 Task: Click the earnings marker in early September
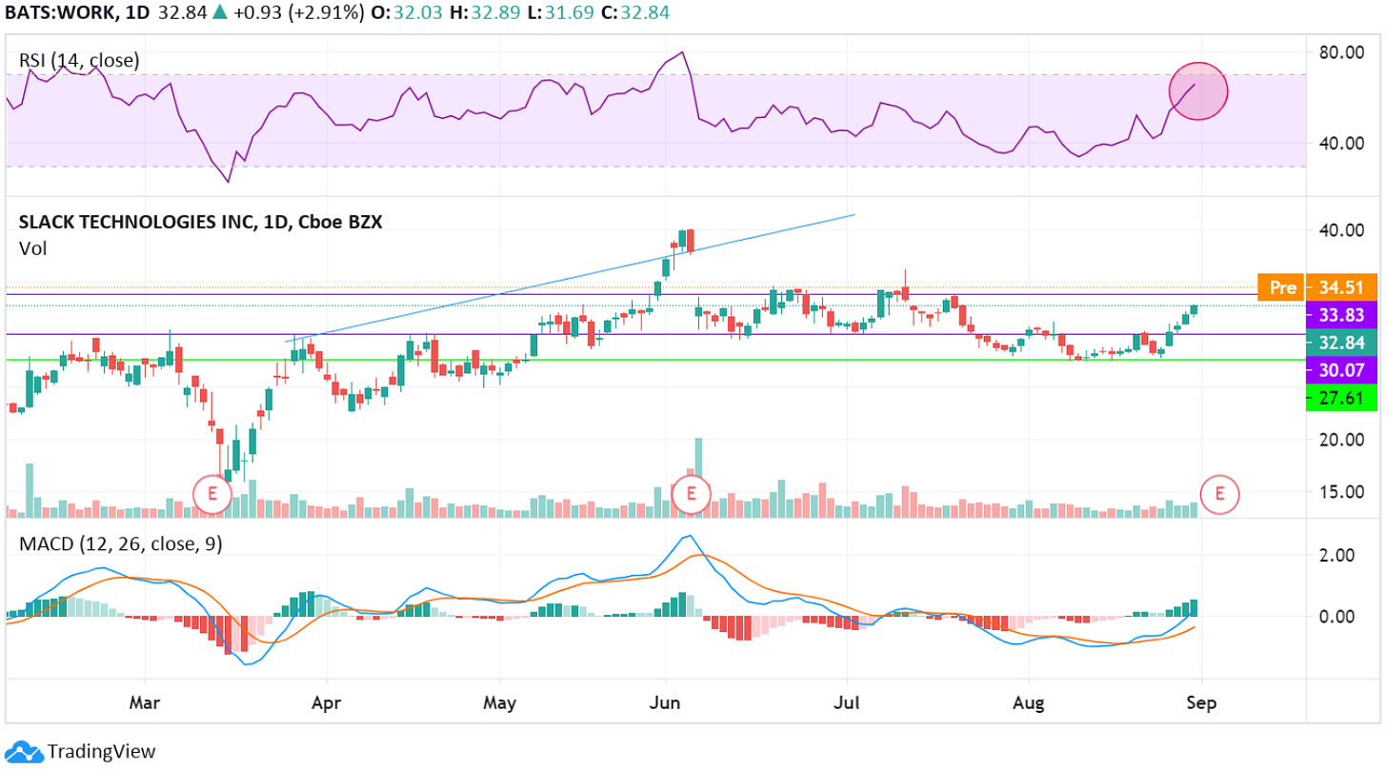(x=1218, y=493)
